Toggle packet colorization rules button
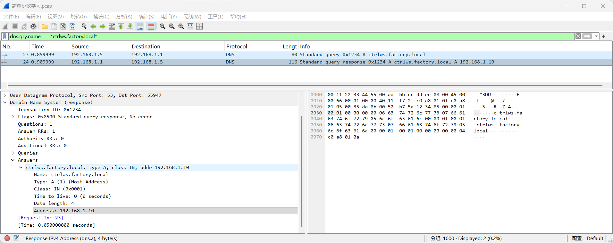 click(x=151, y=26)
